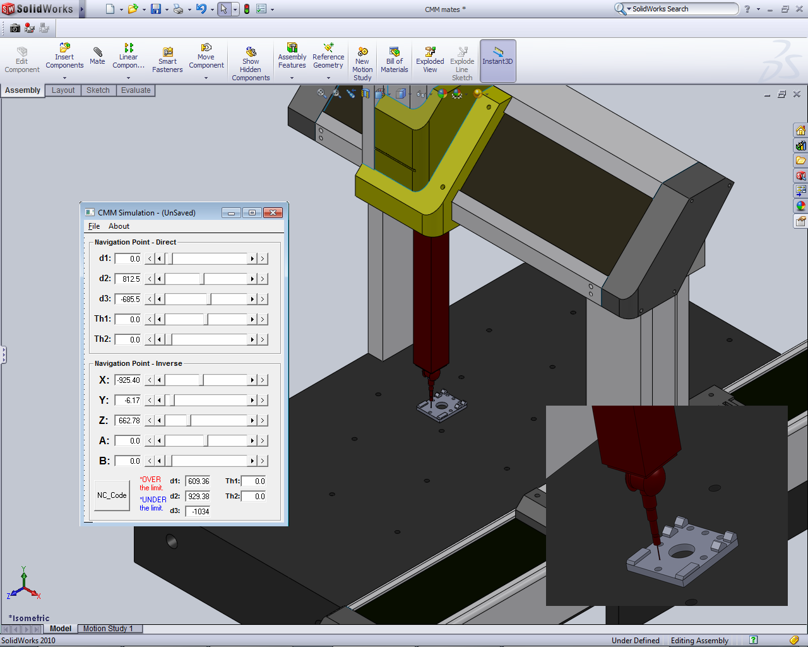The width and height of the screenshot is (808, 647).
Task: Click the Record Video icon
Action: click(30, 28)
